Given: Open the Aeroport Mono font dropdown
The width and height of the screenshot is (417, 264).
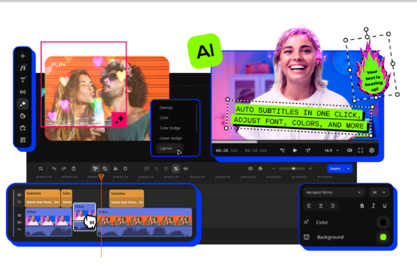Looking at the screenshot, I should pos(334,193).
